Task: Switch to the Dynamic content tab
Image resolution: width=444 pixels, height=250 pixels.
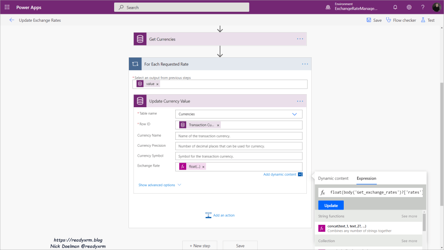Action: pyautogui.click(x=333, y=178)
